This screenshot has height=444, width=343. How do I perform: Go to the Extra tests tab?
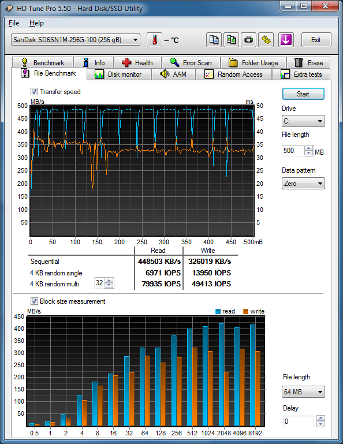pos(301,74)
